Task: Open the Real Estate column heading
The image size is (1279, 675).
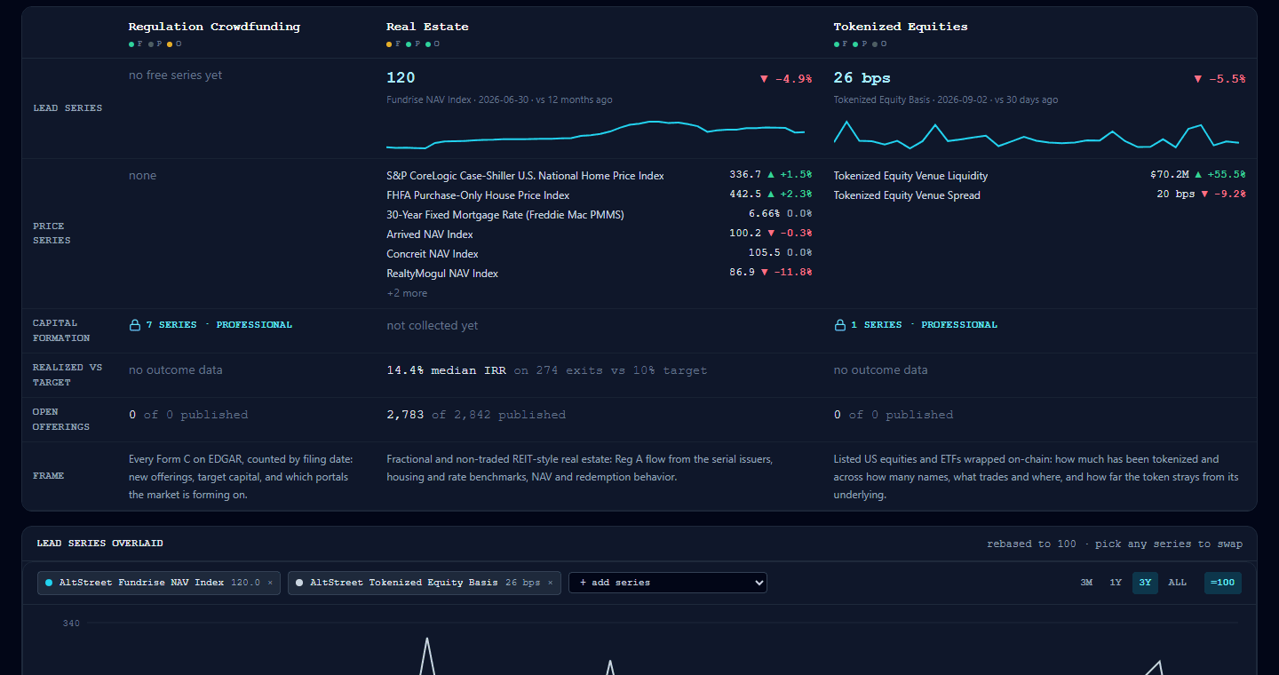Action: tap(427, 27)
